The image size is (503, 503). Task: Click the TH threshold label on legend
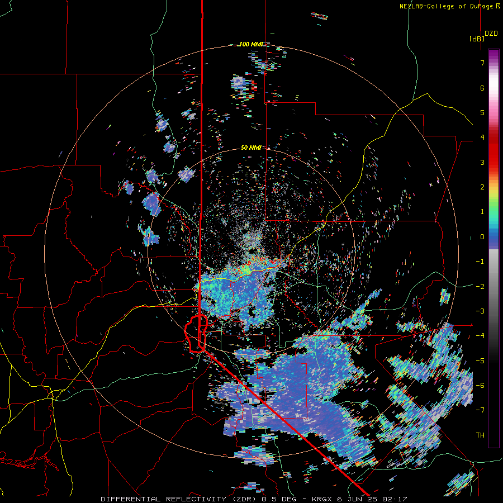pyautogui.click(x=480, y=435)
